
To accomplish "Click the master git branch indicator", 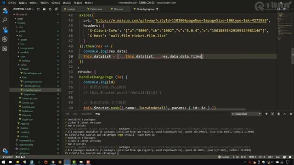I will [x=7, y=157].
